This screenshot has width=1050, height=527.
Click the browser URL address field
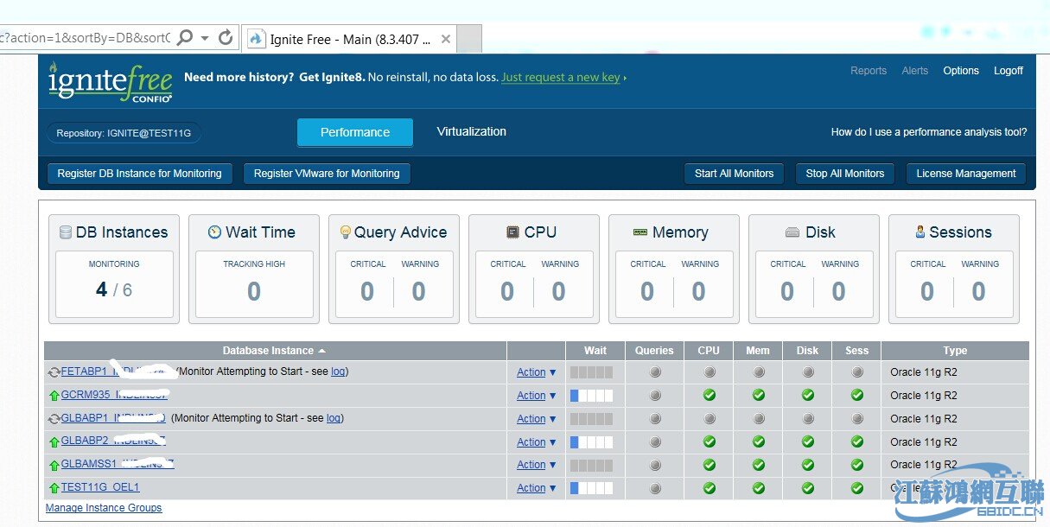click(86, 38)
